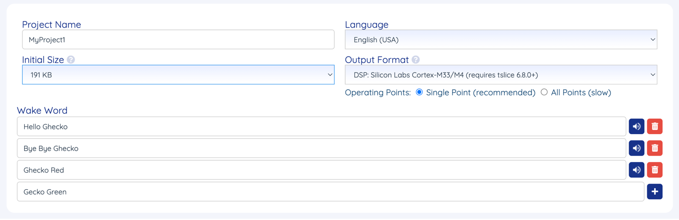Image resolution: width=679 pixels, height=220 pixels.
Task: Click the Language label
Action: [x=367, y=25]
